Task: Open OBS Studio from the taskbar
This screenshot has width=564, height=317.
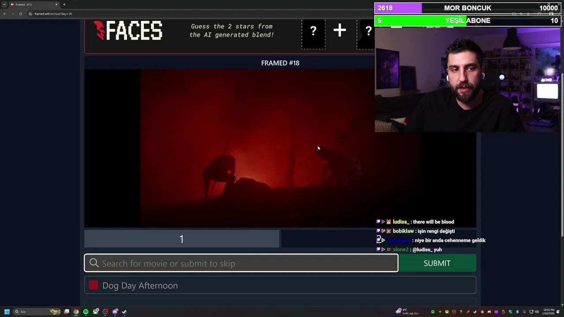Action: [105, 312]
